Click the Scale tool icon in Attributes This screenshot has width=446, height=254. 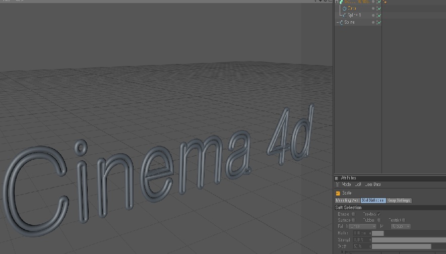338,193
